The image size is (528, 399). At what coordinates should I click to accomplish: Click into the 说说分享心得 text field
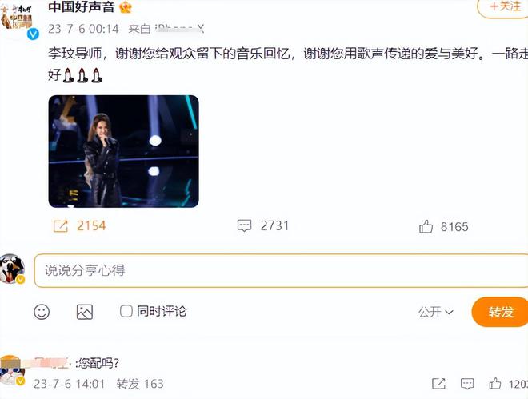(x=281, y=270)
